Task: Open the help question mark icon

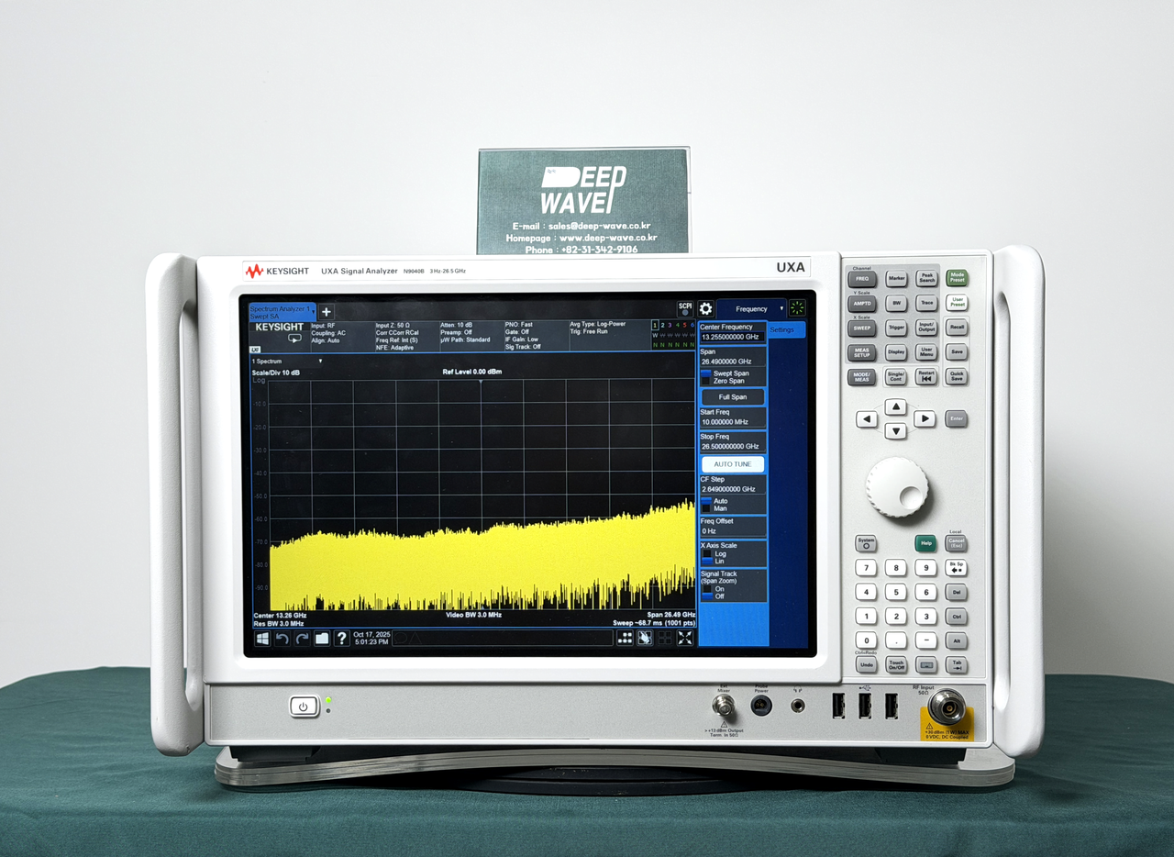Action: (341, 639)
